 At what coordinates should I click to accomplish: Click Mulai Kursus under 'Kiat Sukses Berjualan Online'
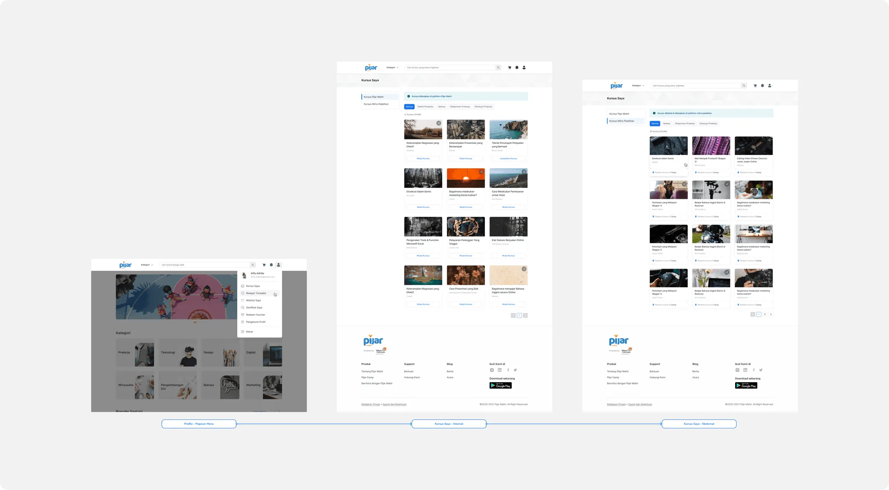coord(509,256)
